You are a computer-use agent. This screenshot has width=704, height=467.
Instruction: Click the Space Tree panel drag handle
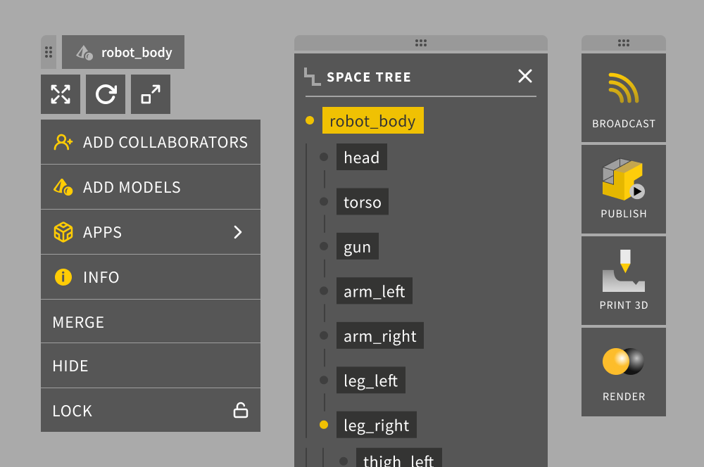coord(421,43)
